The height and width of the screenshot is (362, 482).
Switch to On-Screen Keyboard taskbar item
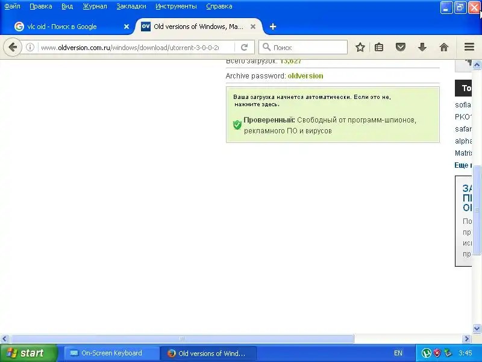tap(111, 353)
